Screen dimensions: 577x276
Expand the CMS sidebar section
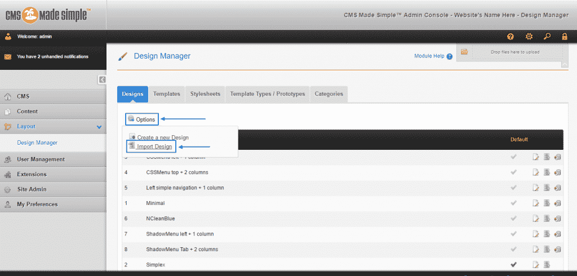[53, 96]
